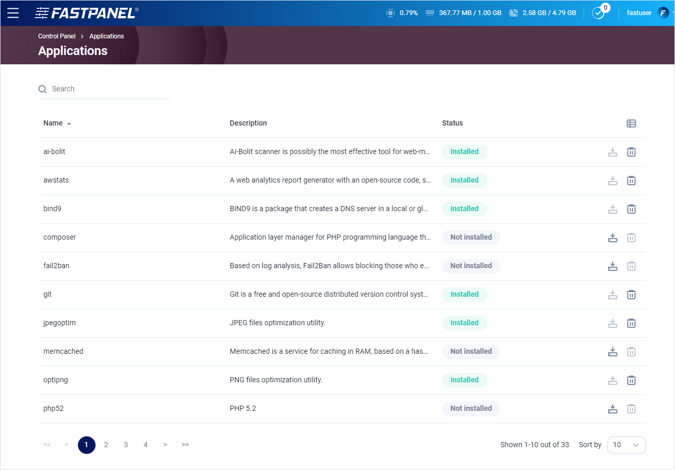Delete the awstats application
Screen dimensions: 675x470
pos(631,181)
